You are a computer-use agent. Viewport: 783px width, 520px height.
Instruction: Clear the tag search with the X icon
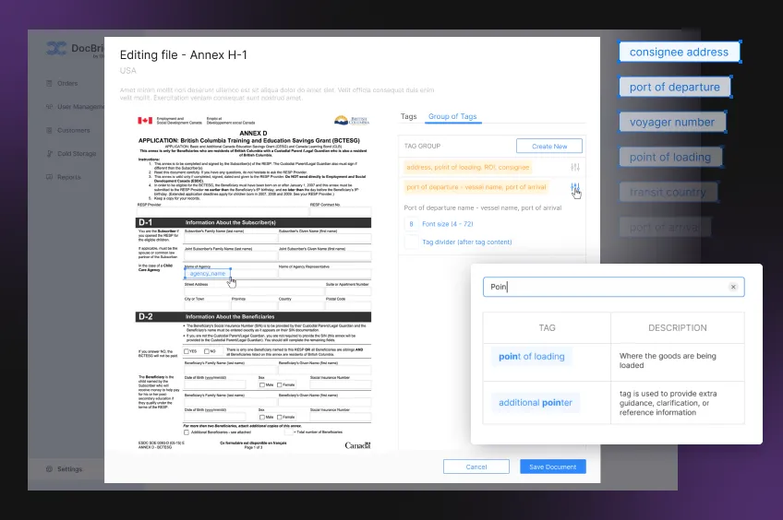point(733,288)
